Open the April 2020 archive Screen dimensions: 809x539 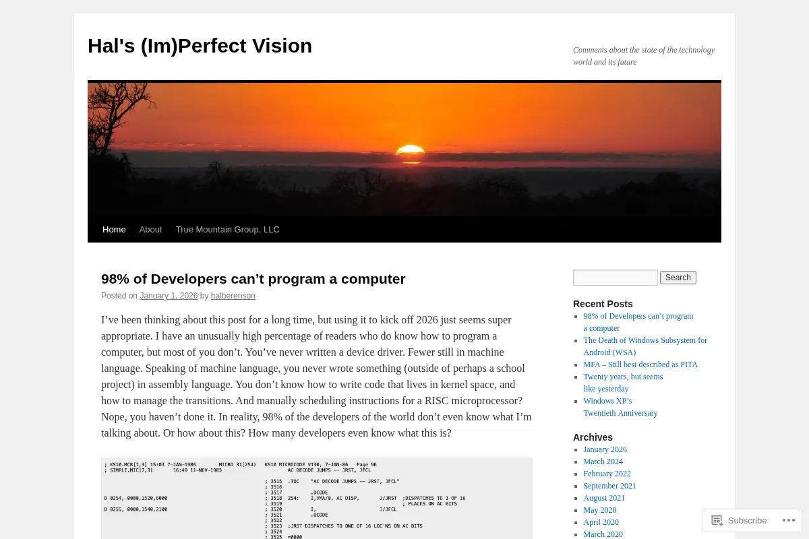point(601,522)
